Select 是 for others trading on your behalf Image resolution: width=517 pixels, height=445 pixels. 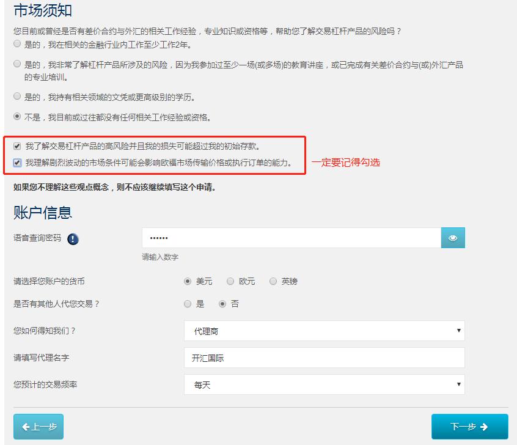[188, 303]
